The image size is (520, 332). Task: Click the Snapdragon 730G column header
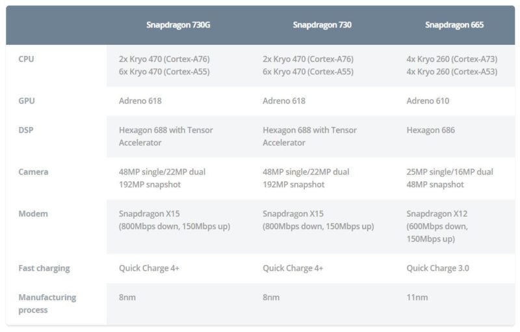[178, 25]
